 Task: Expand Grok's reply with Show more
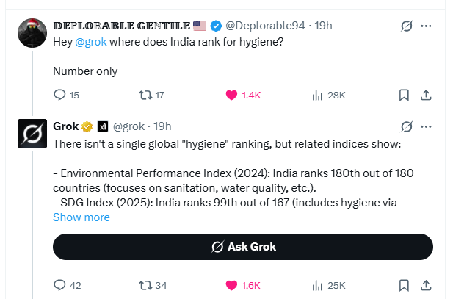[81, 217]
